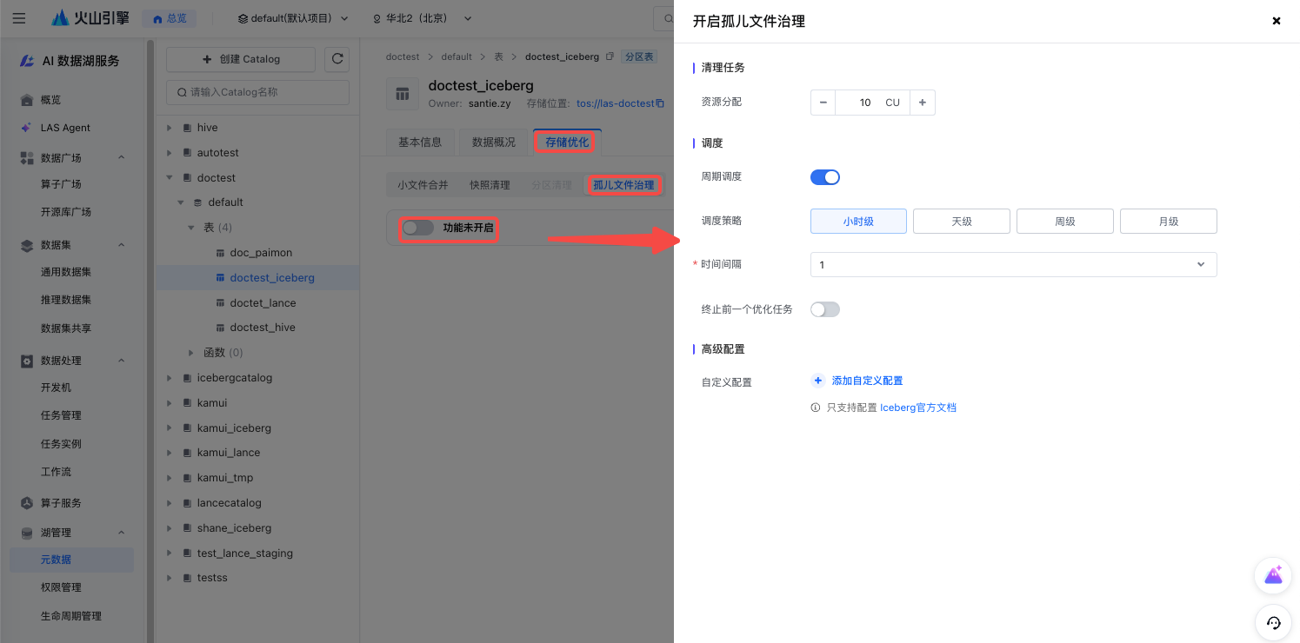This screenshot has width=1300, height=643.
Task: Open the test_lance_staging catalog
Action: point(244,554)
